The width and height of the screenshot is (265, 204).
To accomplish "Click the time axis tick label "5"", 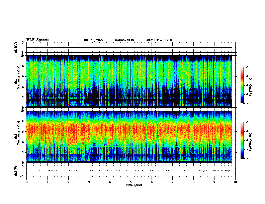I will [x=131, y=182].
